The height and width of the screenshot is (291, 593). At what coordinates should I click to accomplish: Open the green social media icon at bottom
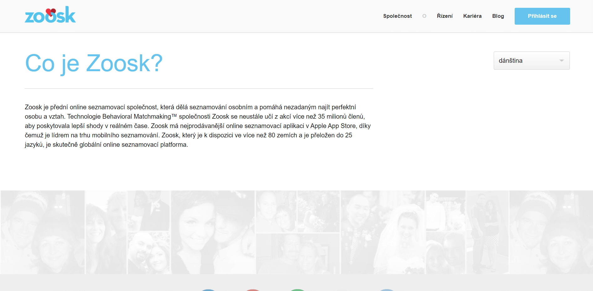[298, 290]
